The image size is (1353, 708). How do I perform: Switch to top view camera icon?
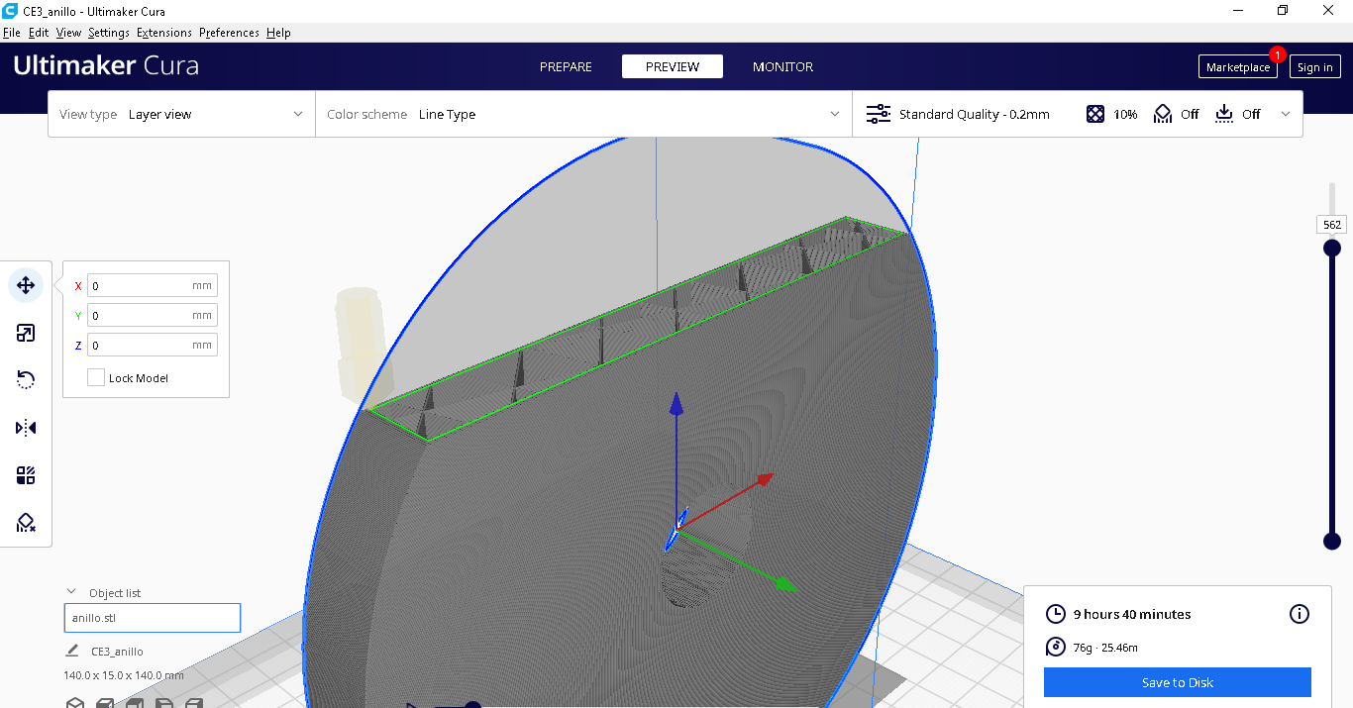click(135, 703)
